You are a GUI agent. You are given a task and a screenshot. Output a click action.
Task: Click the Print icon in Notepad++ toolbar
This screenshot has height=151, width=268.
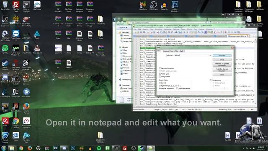[x=154, y=32]
